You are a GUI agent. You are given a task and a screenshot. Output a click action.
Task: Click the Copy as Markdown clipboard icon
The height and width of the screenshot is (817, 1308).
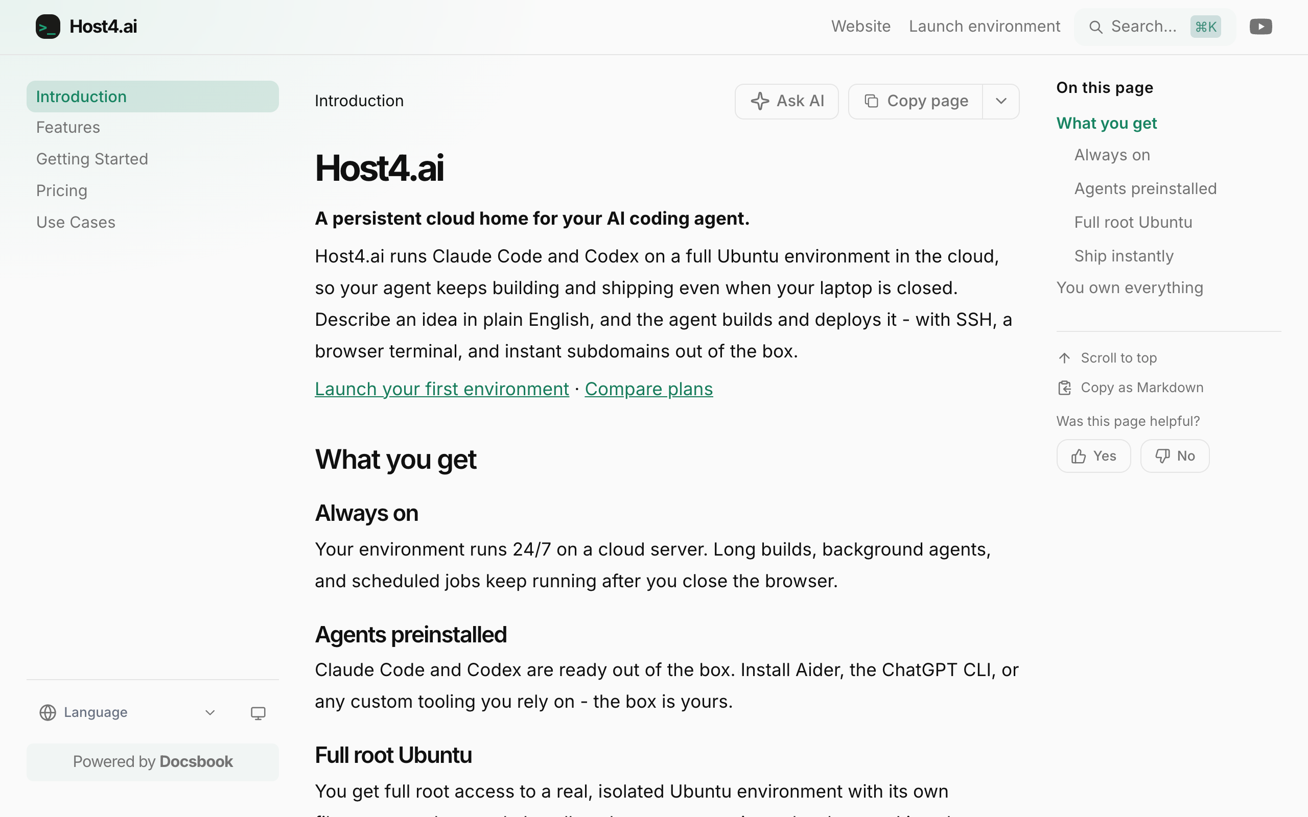(1064, 388)
